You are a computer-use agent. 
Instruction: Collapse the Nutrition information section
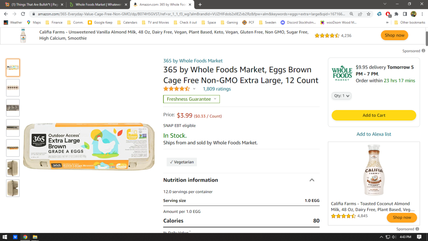(x=312, y=180)
